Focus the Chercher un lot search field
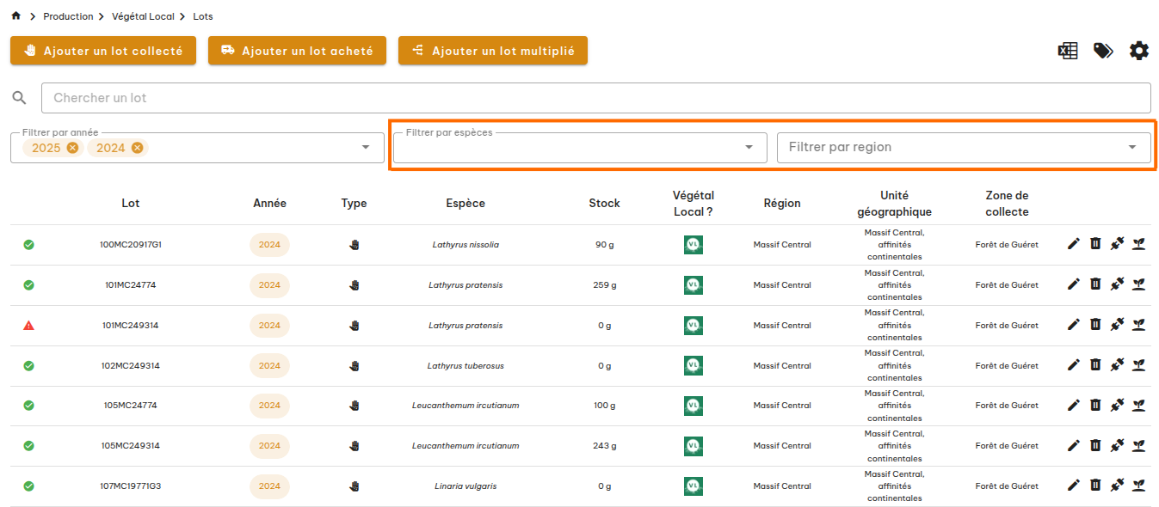This screenshot has height=507, width=1159. tap(595, 98)
